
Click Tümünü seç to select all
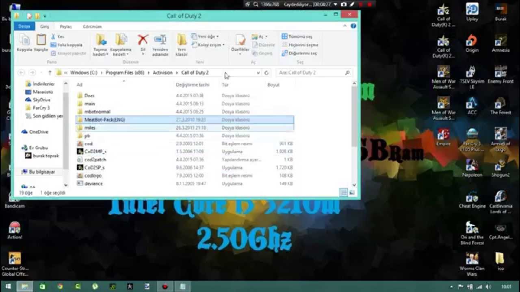pos(297,36)
